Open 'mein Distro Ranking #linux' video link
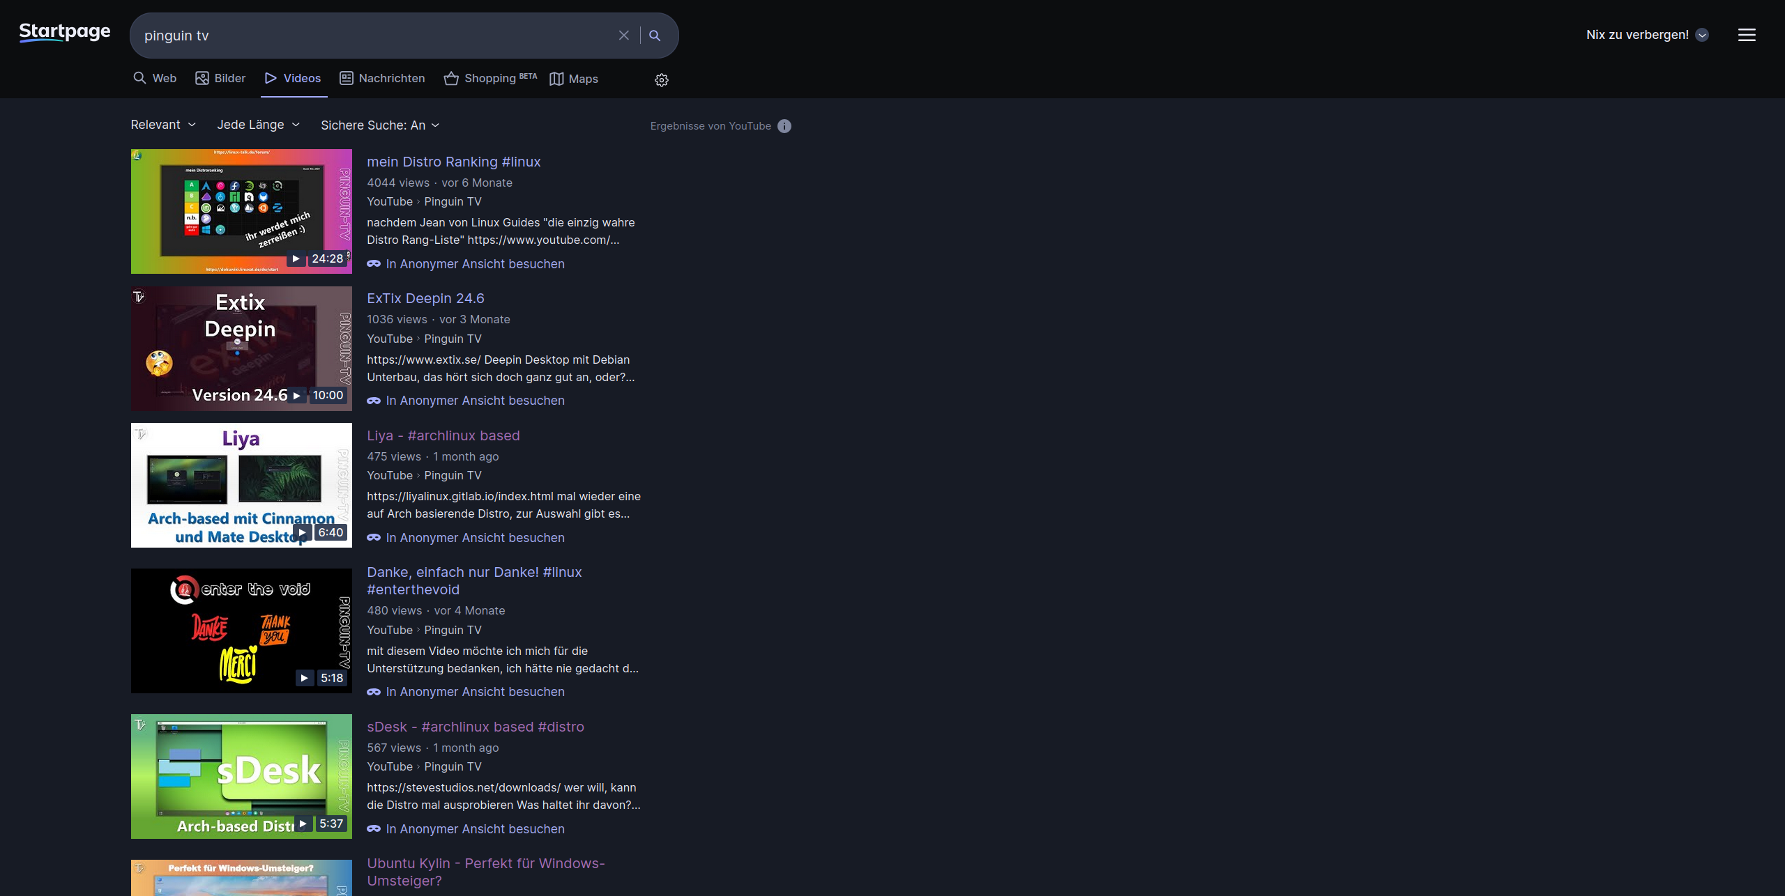The height and width of the screenshot is (896, 1785). point(453,162)
